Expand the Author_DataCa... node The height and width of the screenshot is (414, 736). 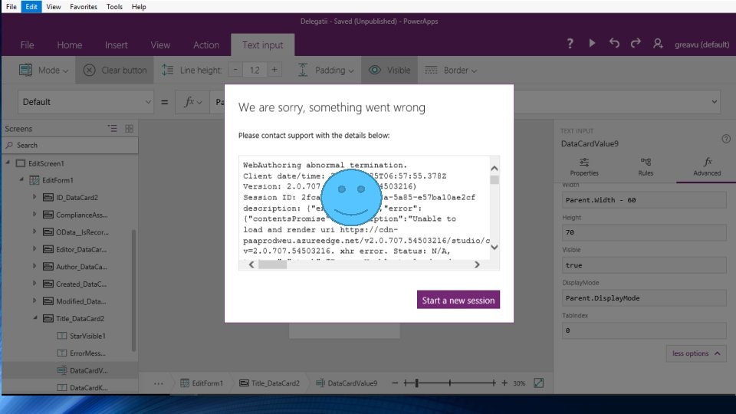(x=34, y=266)
